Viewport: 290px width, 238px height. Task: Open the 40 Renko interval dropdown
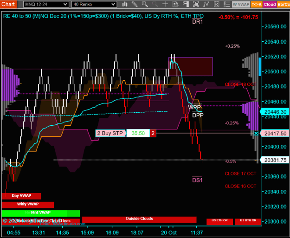(x=94, y=5)
